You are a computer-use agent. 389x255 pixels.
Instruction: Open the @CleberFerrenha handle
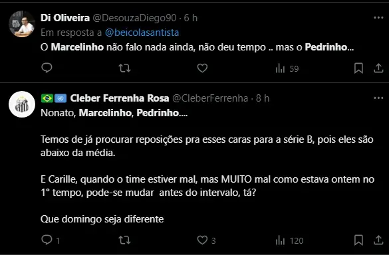coord(210,98)
